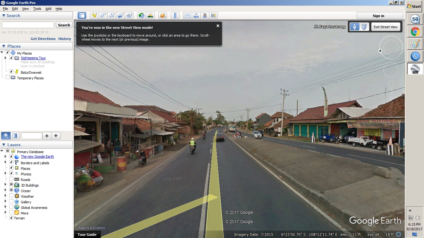424x238 pixels.
Task: Click in the search text field
Action: [28, 25]
